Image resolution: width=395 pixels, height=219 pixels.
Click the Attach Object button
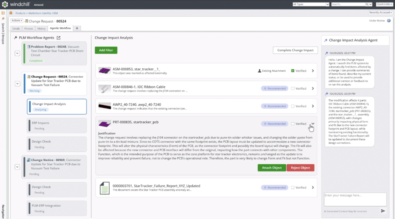coord(272,168)
